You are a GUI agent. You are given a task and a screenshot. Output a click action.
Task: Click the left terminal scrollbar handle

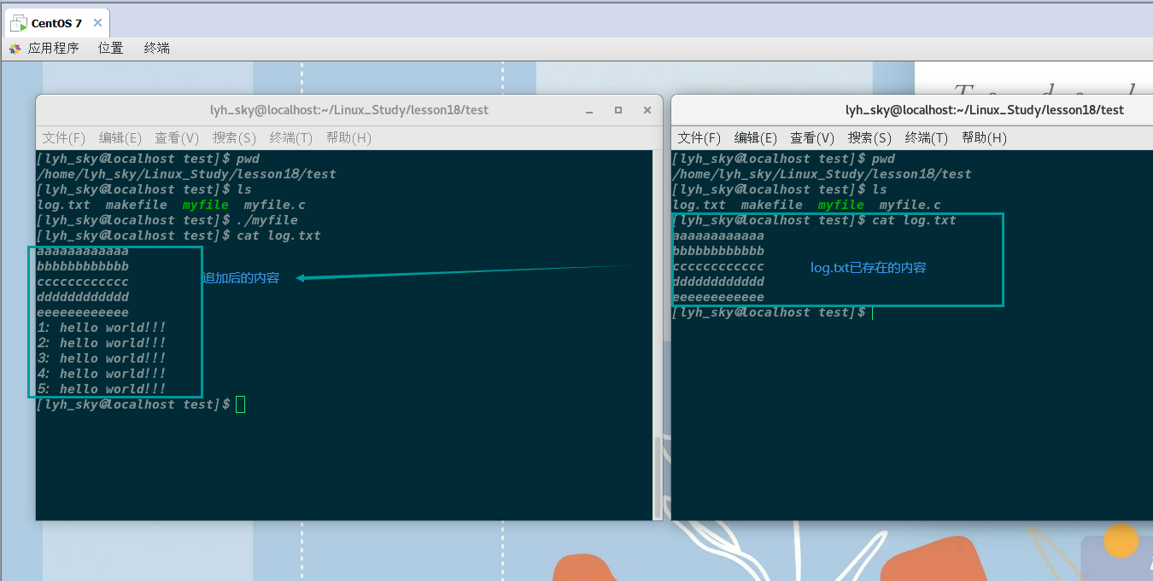pyautogui.click(x=657, y=478)
